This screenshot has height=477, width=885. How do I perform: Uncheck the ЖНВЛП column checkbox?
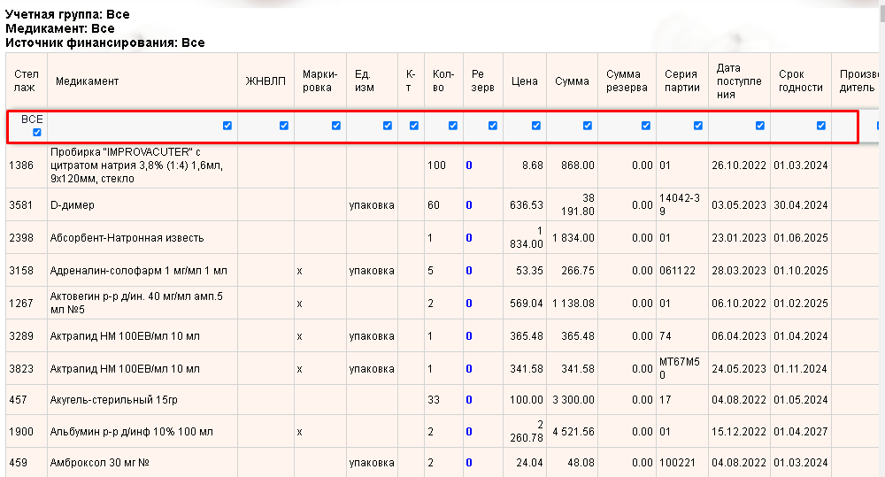click(284, 126)
